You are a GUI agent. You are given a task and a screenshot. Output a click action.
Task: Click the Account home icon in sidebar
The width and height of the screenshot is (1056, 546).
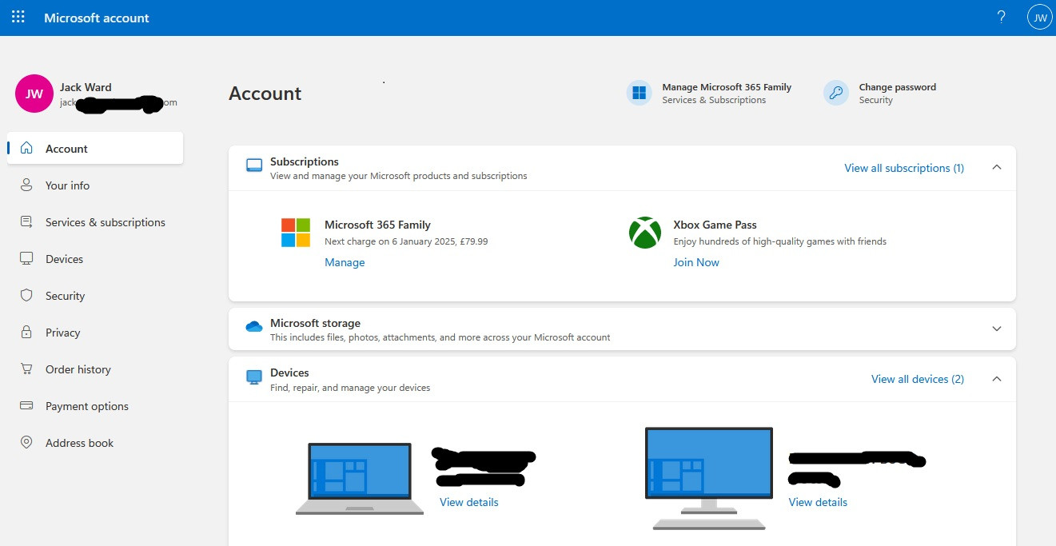click(27, 148)
